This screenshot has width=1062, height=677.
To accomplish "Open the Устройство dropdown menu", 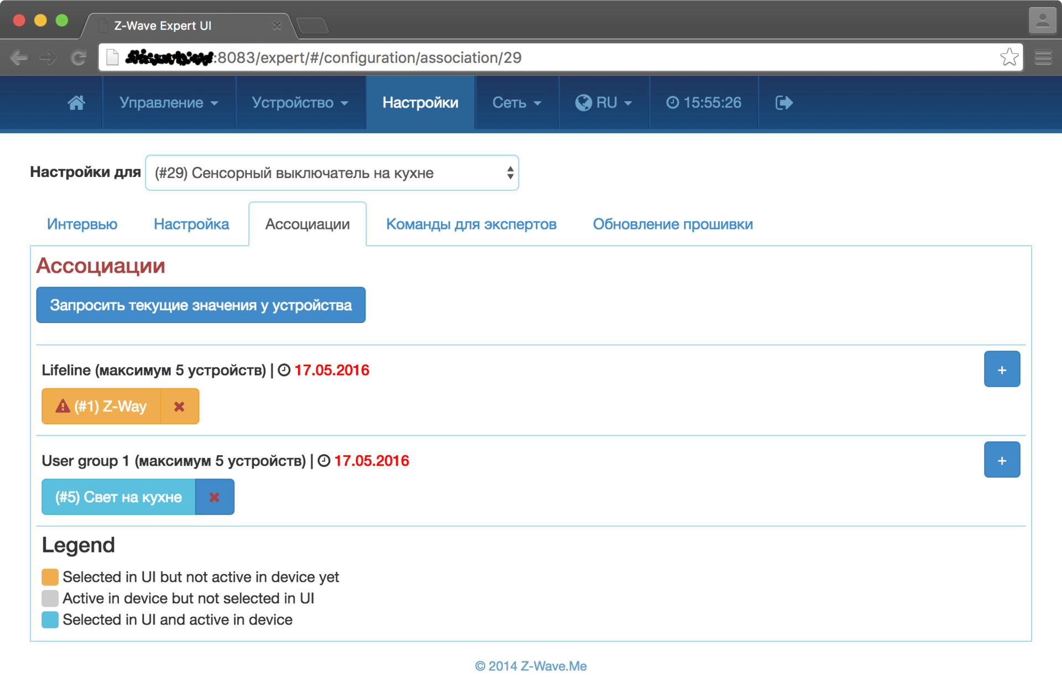I will (x=300, y=103).
